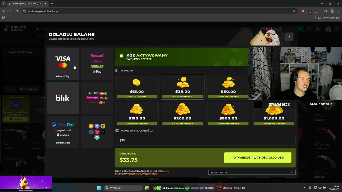The image size is (342, 192).
Task: Bookmark this page with the star
Action: (294, 11)
